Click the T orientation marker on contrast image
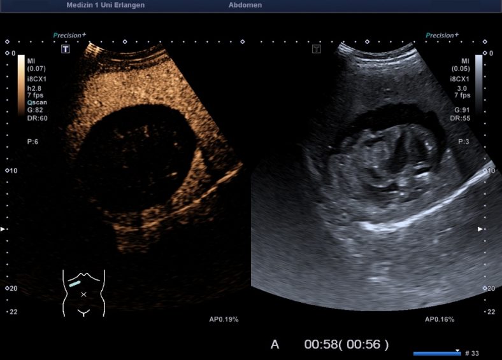The image size is (502, 360). tap(65, 49)
